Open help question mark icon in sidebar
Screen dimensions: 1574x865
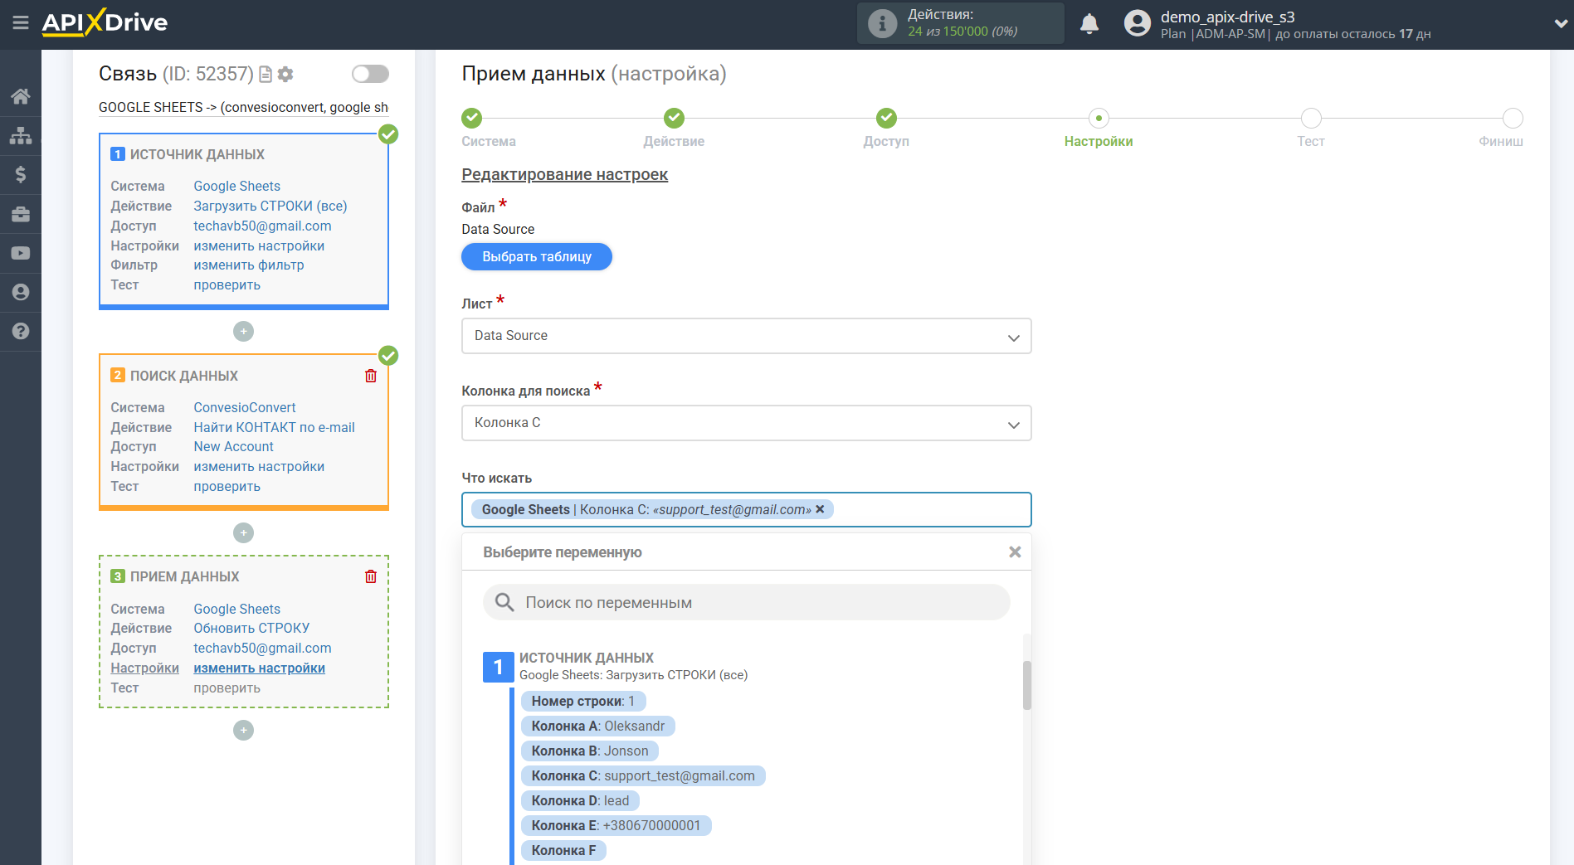coord(21,331)
